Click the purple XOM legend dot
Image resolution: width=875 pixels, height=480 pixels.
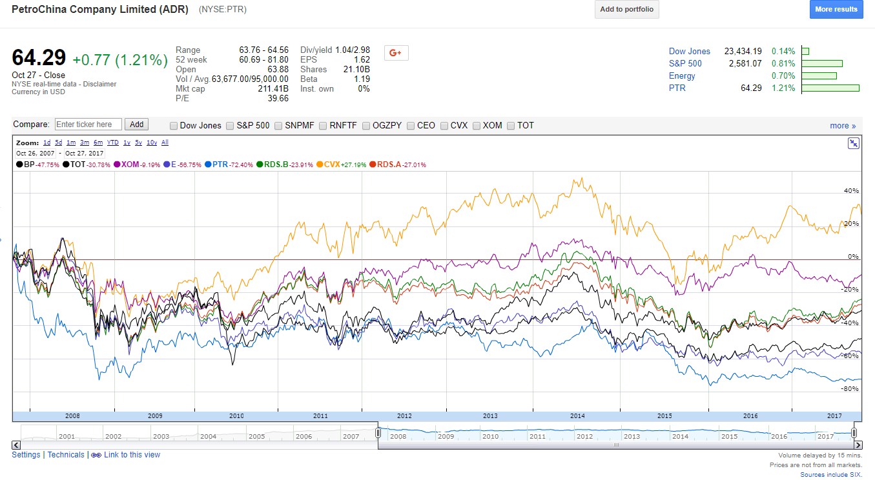(x=118, y=165)
